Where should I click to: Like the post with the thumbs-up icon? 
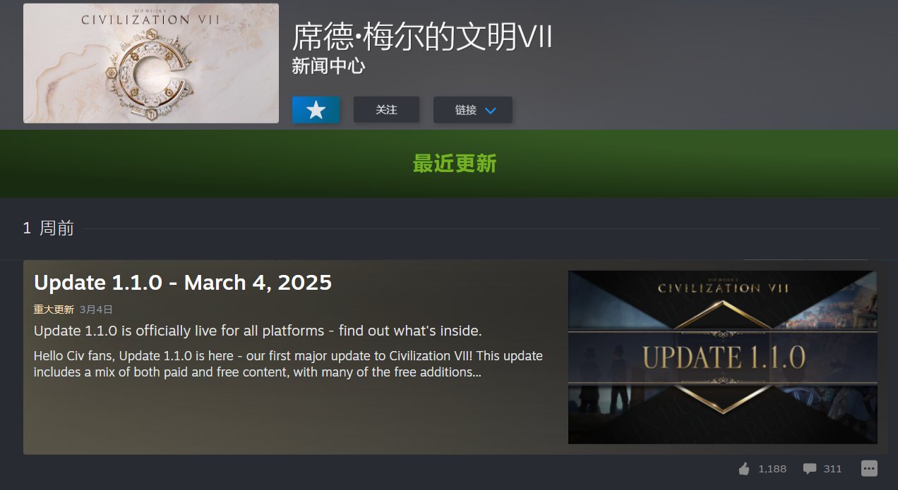(x=743, y=469)
